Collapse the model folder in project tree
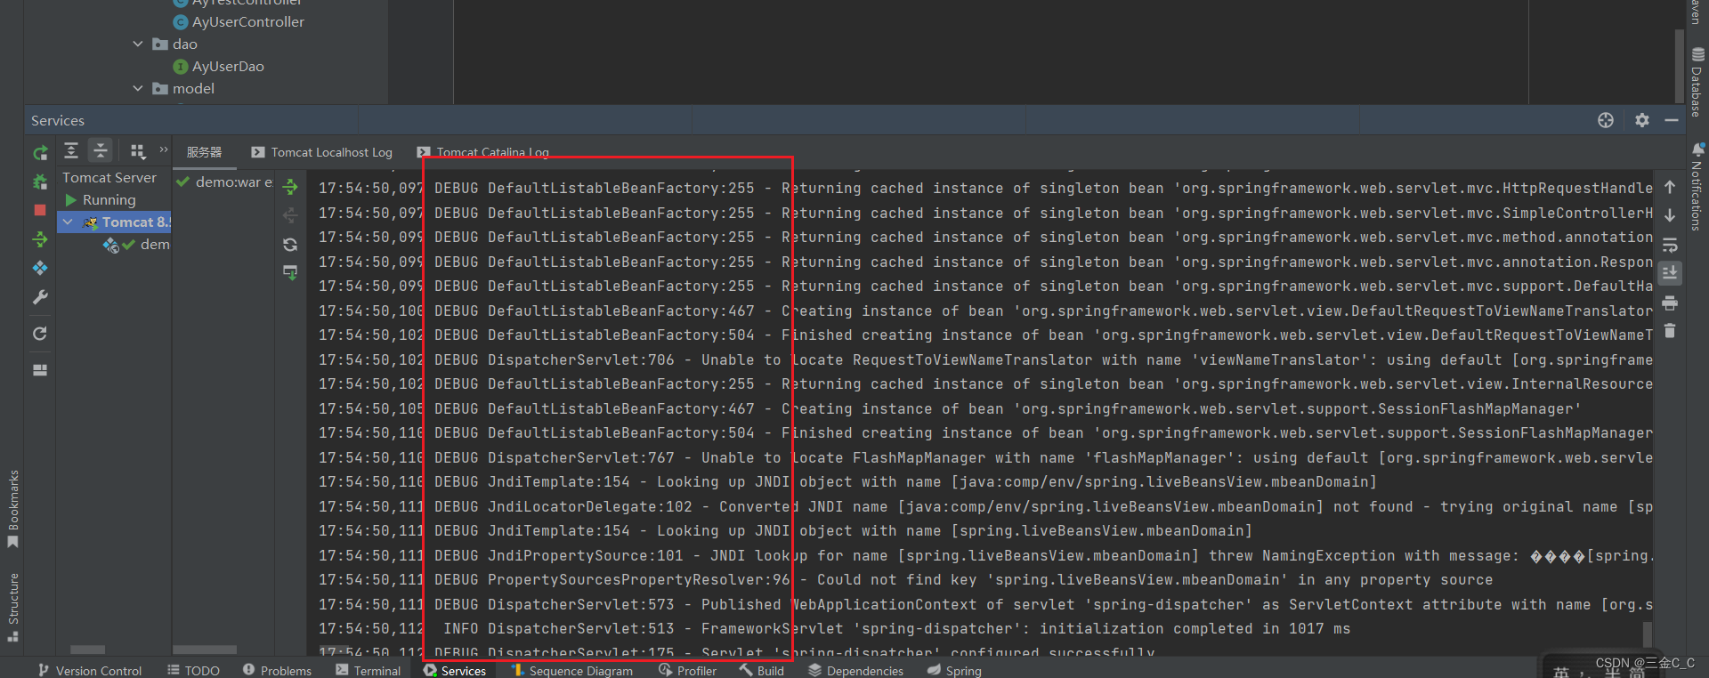Image resolution: width=1709 pixels, height=678 pixels. click(x=138, y=88)
